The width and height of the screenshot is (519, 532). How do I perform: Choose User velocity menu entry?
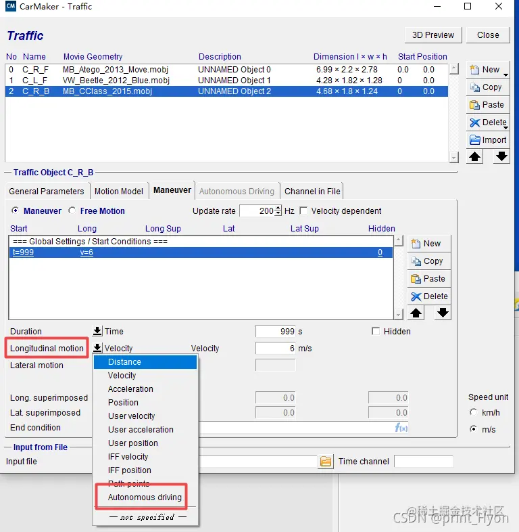[145, 416]
